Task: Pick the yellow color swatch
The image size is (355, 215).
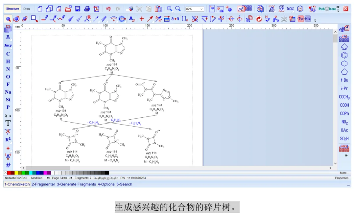Action: click(x=16, y=173)
